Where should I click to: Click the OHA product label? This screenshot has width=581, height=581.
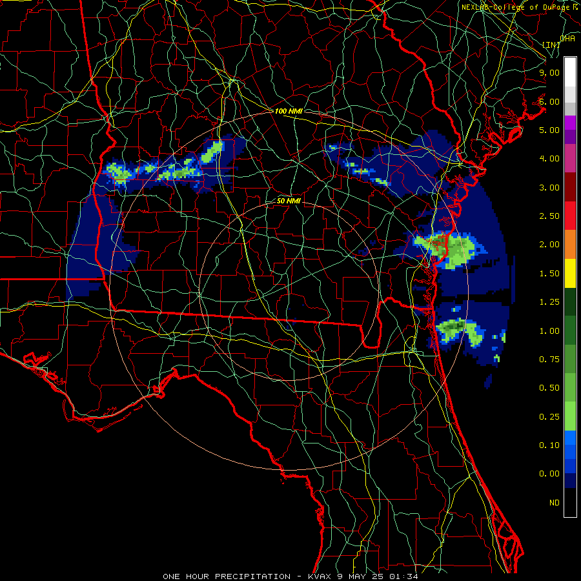tap(567, 38)
